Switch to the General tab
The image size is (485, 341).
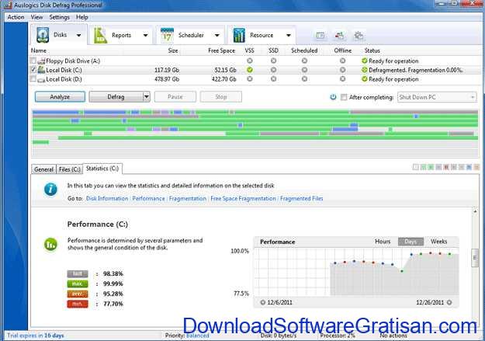tap(44, 169)
